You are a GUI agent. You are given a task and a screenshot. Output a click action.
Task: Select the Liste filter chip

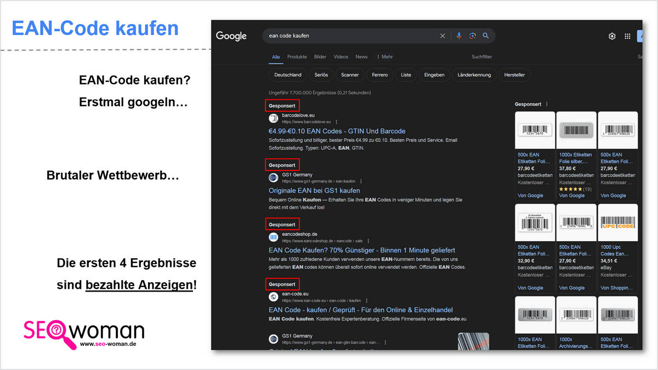(x=406, y=75)
